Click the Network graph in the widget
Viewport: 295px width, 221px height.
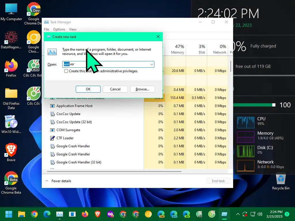coord(245,166)
